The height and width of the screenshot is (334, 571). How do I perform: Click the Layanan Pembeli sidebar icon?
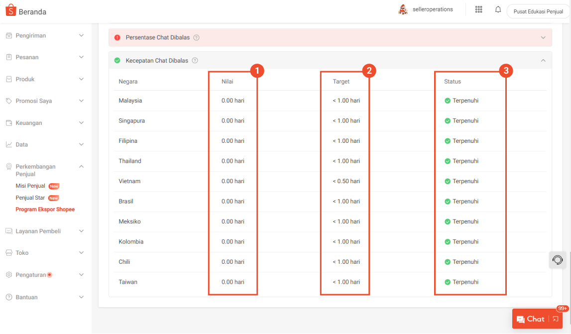(8, 230)
